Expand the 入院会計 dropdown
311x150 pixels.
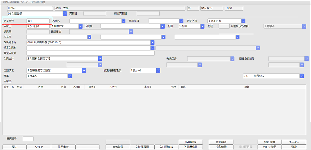pos(100,58)
